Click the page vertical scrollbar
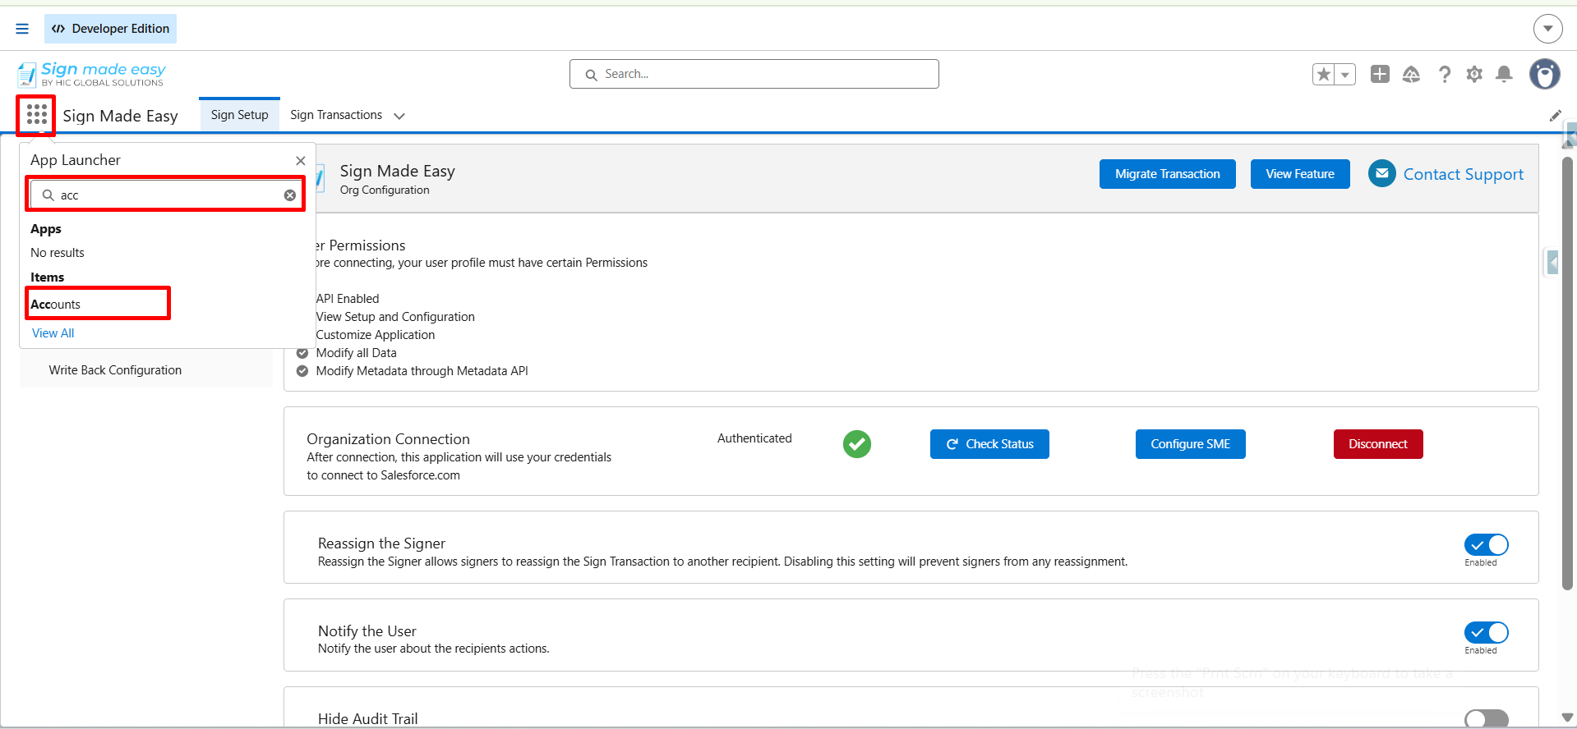1577x729 pixels. tap(1567, 374)
